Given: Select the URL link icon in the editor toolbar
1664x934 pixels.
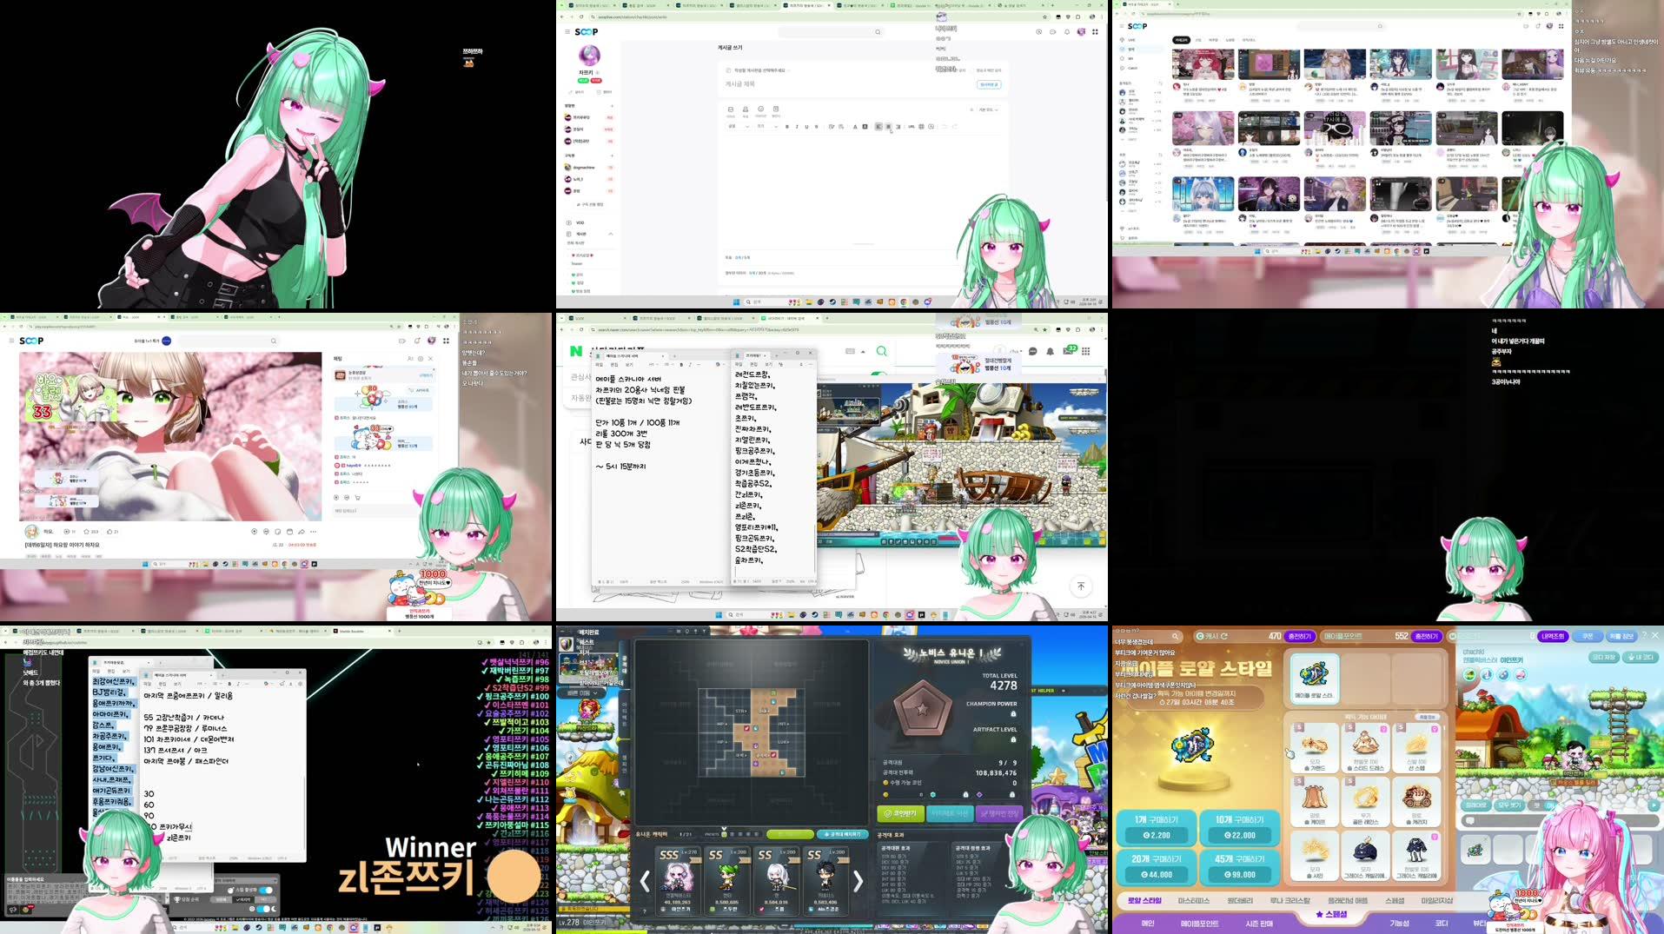Looking at the screenshot, I should [910, 127].
